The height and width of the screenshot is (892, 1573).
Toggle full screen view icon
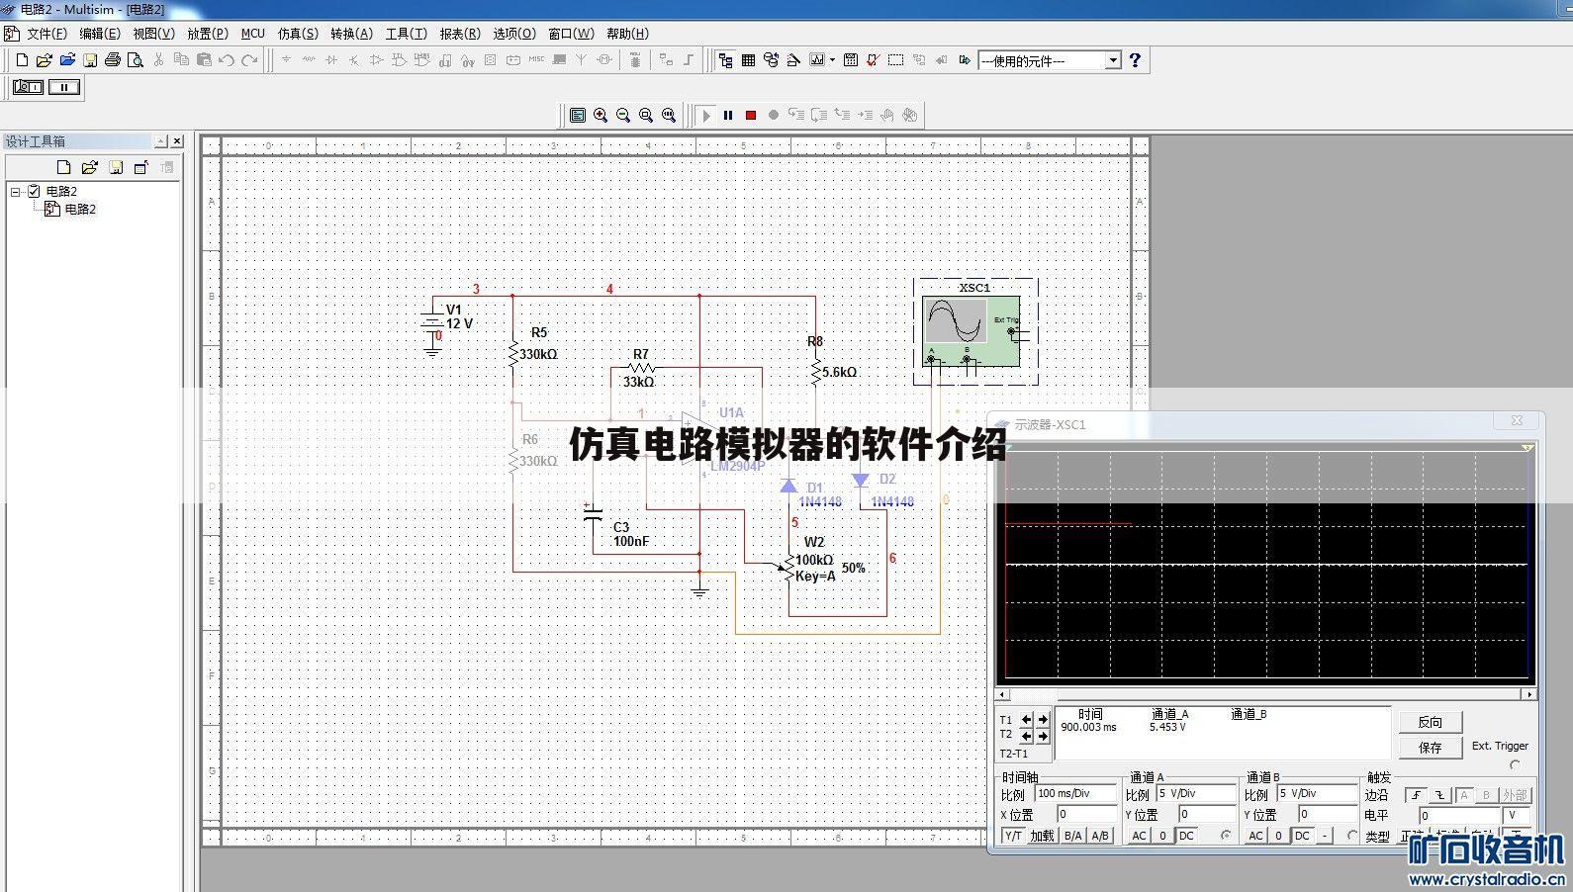578,116
